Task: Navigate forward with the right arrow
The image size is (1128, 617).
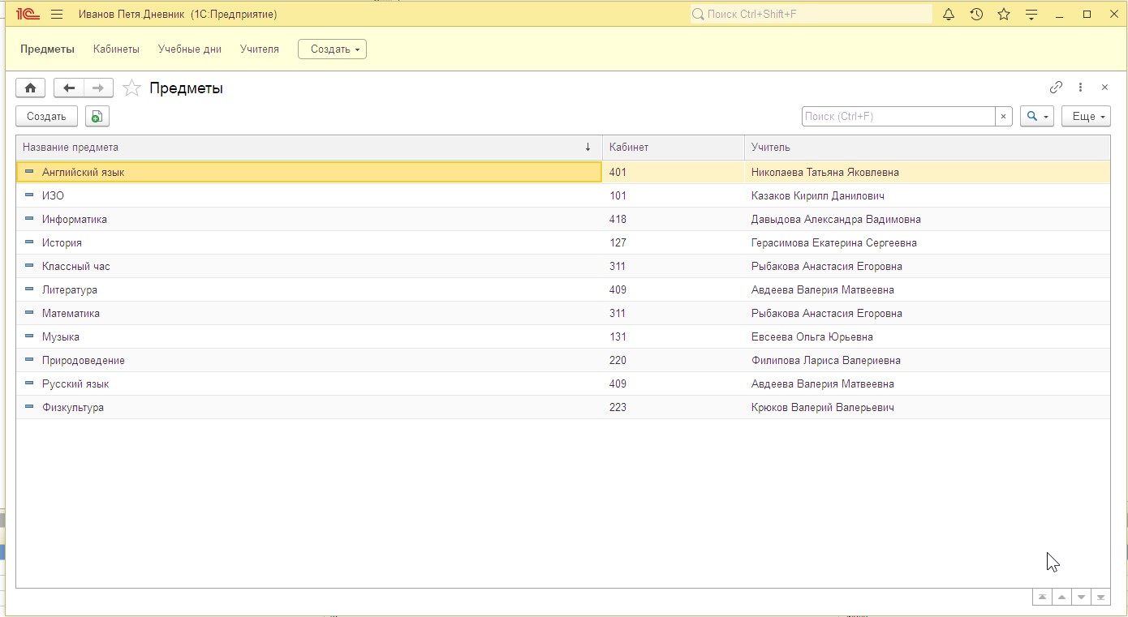Action: coord(98,88)
